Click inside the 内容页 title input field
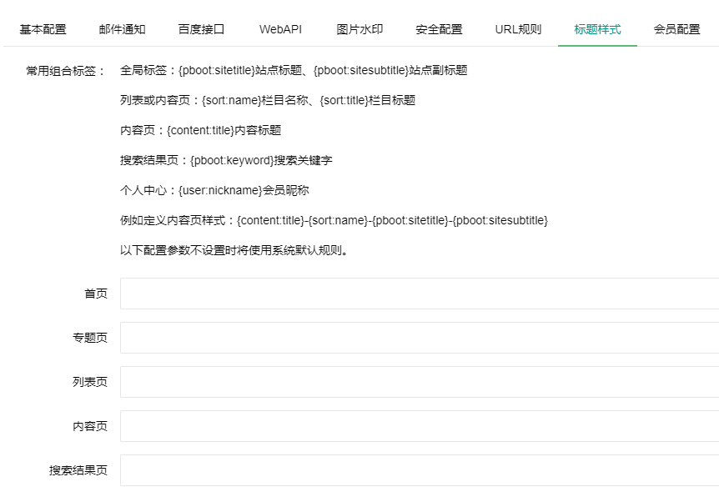 click(375, 425)
